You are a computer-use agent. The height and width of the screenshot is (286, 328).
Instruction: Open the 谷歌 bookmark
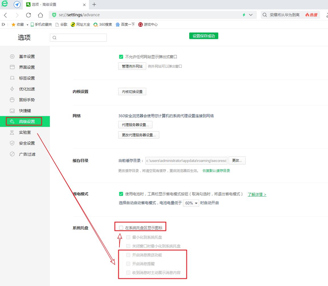point(61,24)
